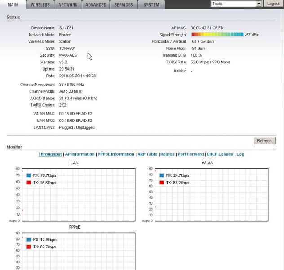Open the Port Forward link
284x270 pixels.
[x=191, y=154]
